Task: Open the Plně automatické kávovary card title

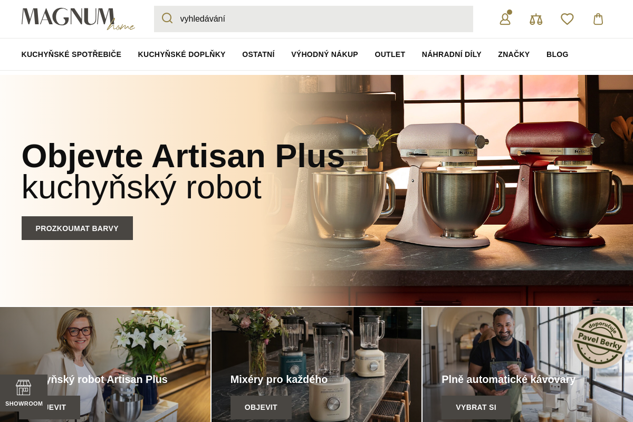Action: pyautogui.click(x=509, y=379)
